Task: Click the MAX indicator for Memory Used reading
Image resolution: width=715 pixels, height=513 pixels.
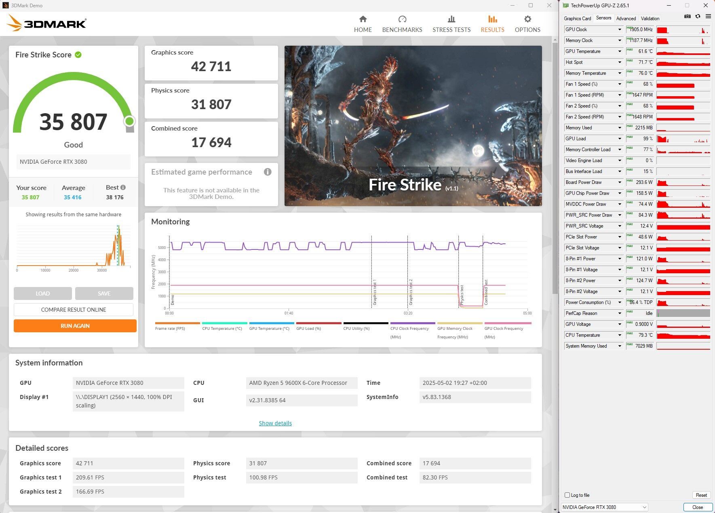Action: (x=629, y=126)
